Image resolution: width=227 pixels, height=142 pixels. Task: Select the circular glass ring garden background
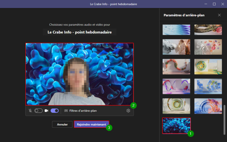pyautogui.click(x=176, y=106)
